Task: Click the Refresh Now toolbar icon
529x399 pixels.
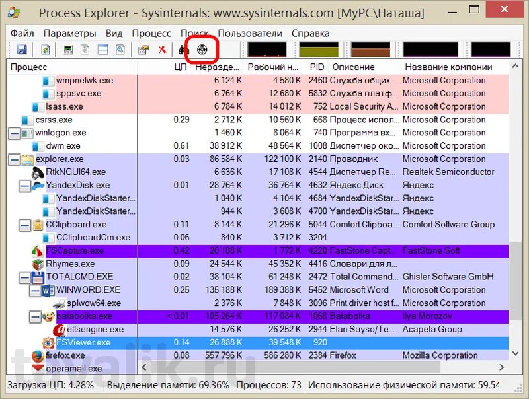Action: click(x=46, y=50)
